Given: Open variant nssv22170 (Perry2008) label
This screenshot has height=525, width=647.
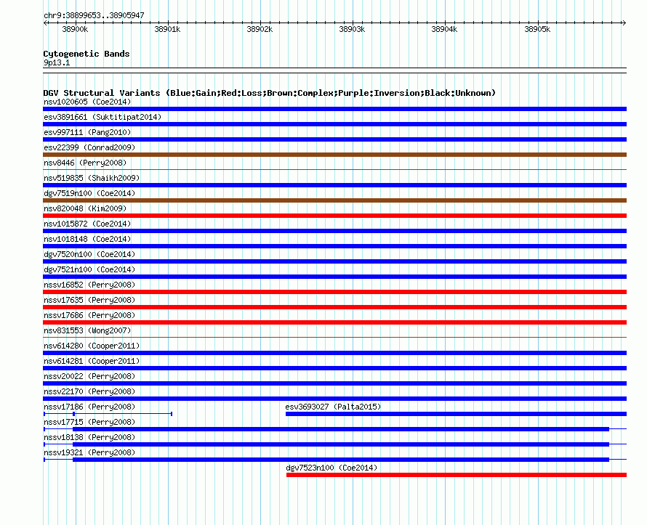Looking at the screenshot, I should coord(89,391).
